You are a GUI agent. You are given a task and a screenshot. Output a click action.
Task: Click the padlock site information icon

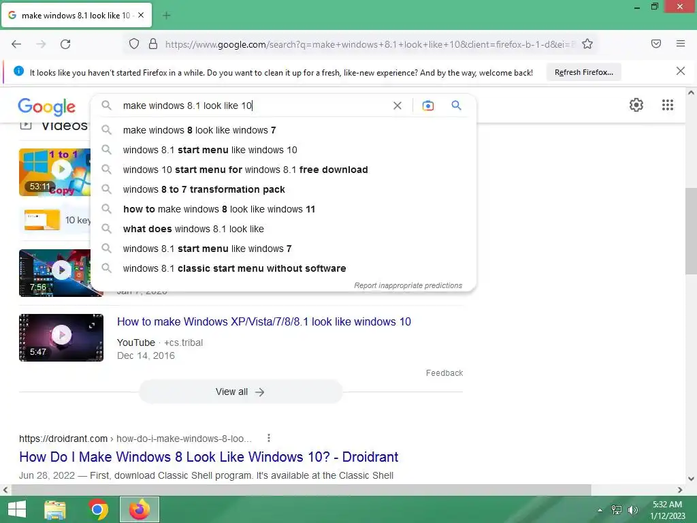pos(153,44)
